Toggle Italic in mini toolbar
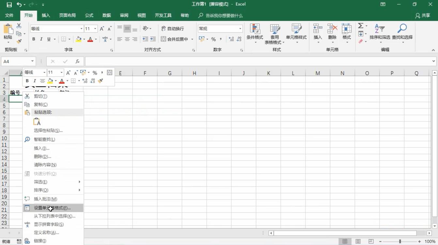The image size is (438, 245). (x=35, y=81)
